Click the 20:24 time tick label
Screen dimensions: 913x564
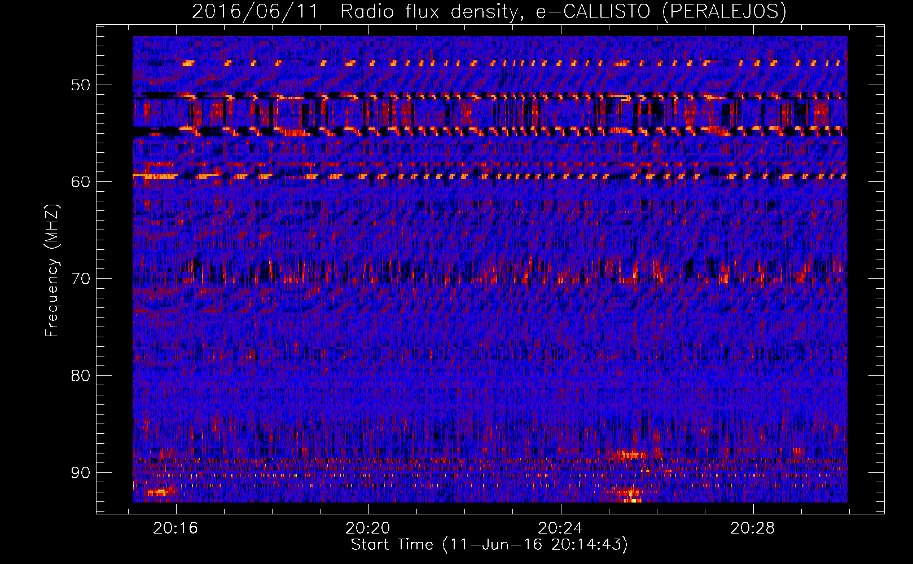[560, 528]
